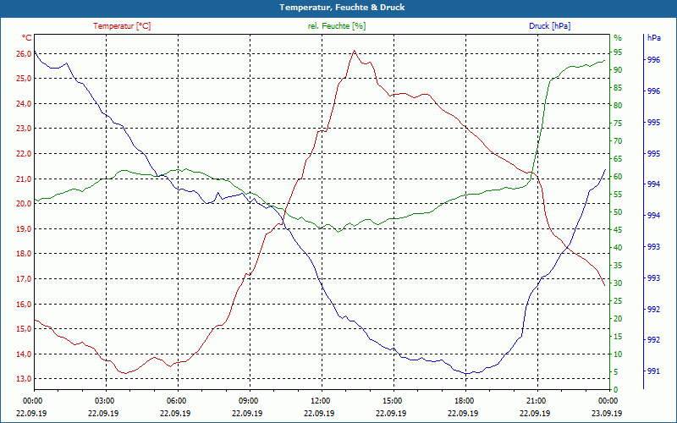Click the red '°C' unit atop temperature axis

tap(27, 38)
